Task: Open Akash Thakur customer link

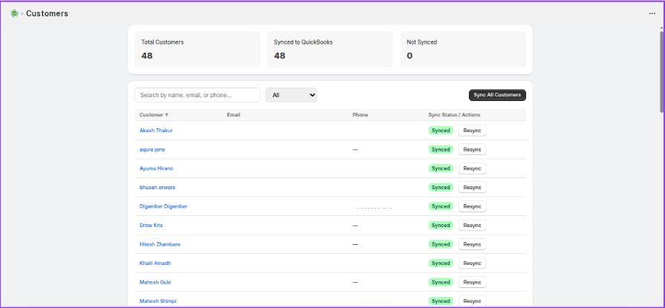Action: coord(156,131)
